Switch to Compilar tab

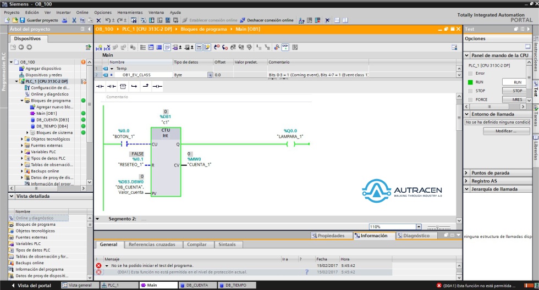(x=197, y=244)
